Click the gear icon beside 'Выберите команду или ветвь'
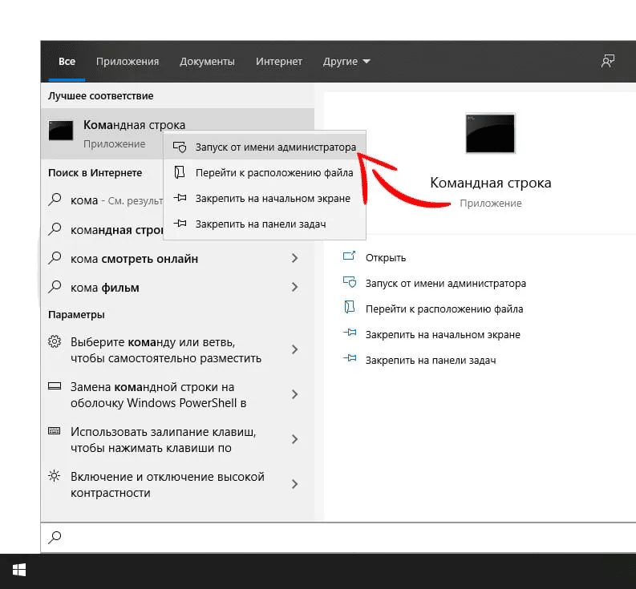 tap(55, 341)
